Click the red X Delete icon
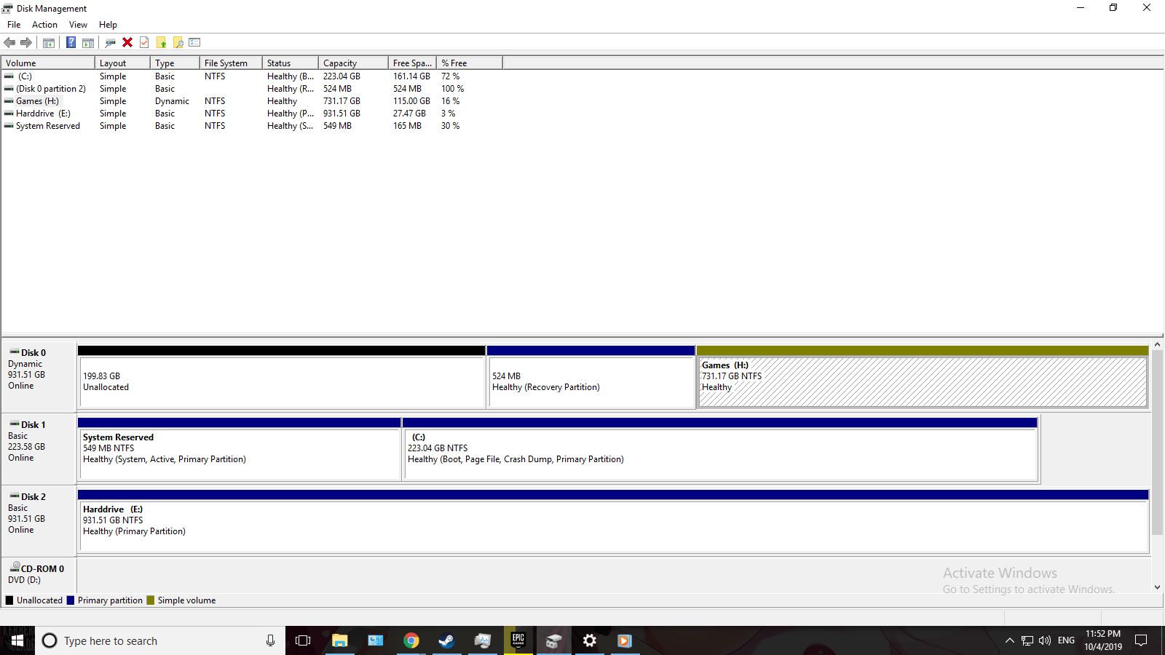Screen dimensions: 1165x655 (127, 43)
